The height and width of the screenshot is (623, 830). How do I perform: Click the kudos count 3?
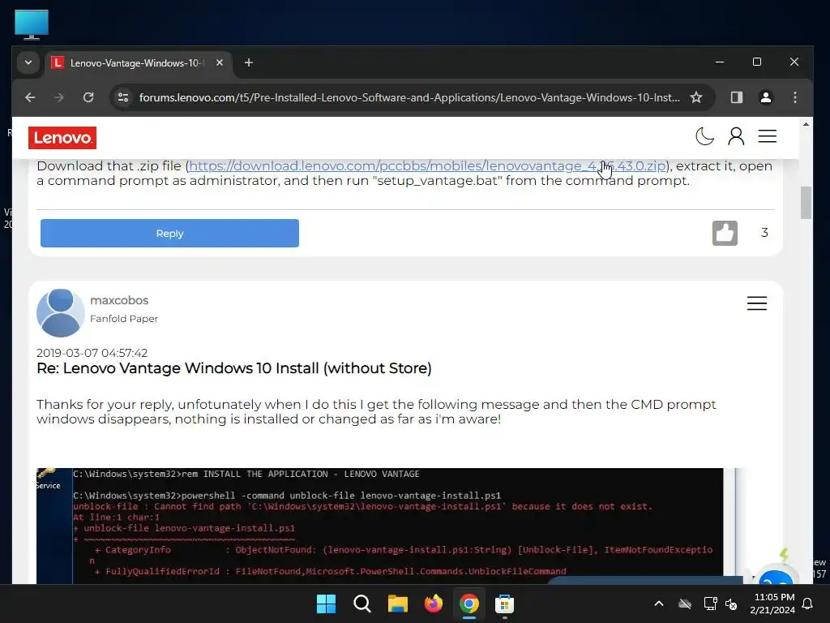pyautogui.click(x=764, y=233)
